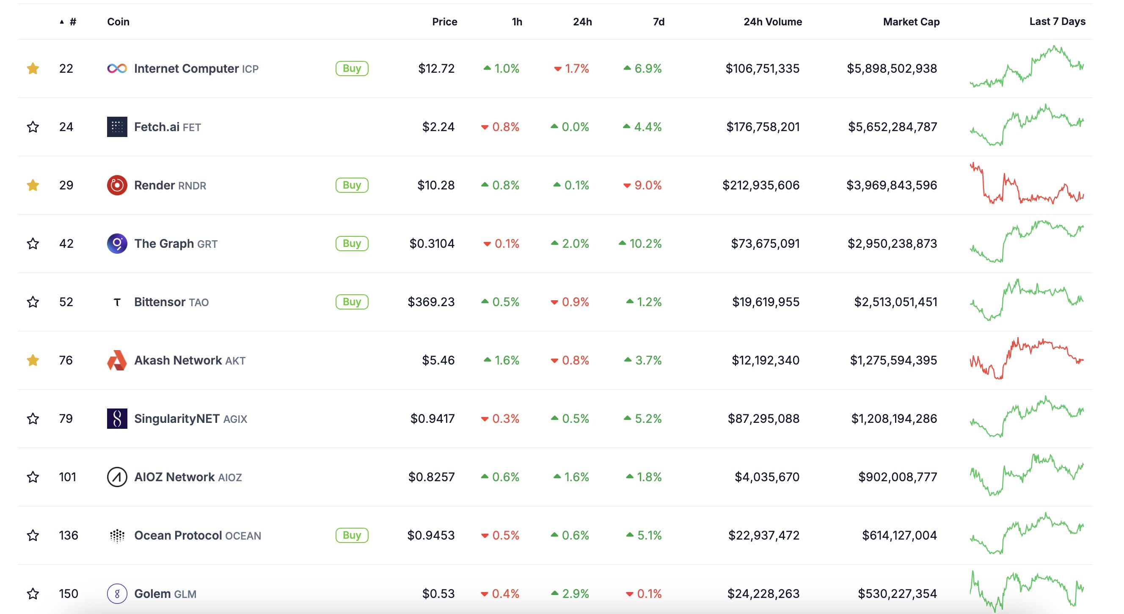Click the Fetch.ai dotted square logo

point(117,127)
